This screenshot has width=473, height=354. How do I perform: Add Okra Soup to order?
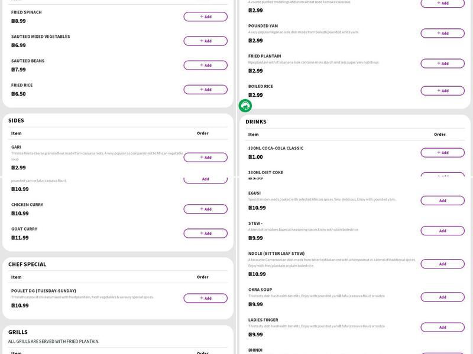click(442, 297)
